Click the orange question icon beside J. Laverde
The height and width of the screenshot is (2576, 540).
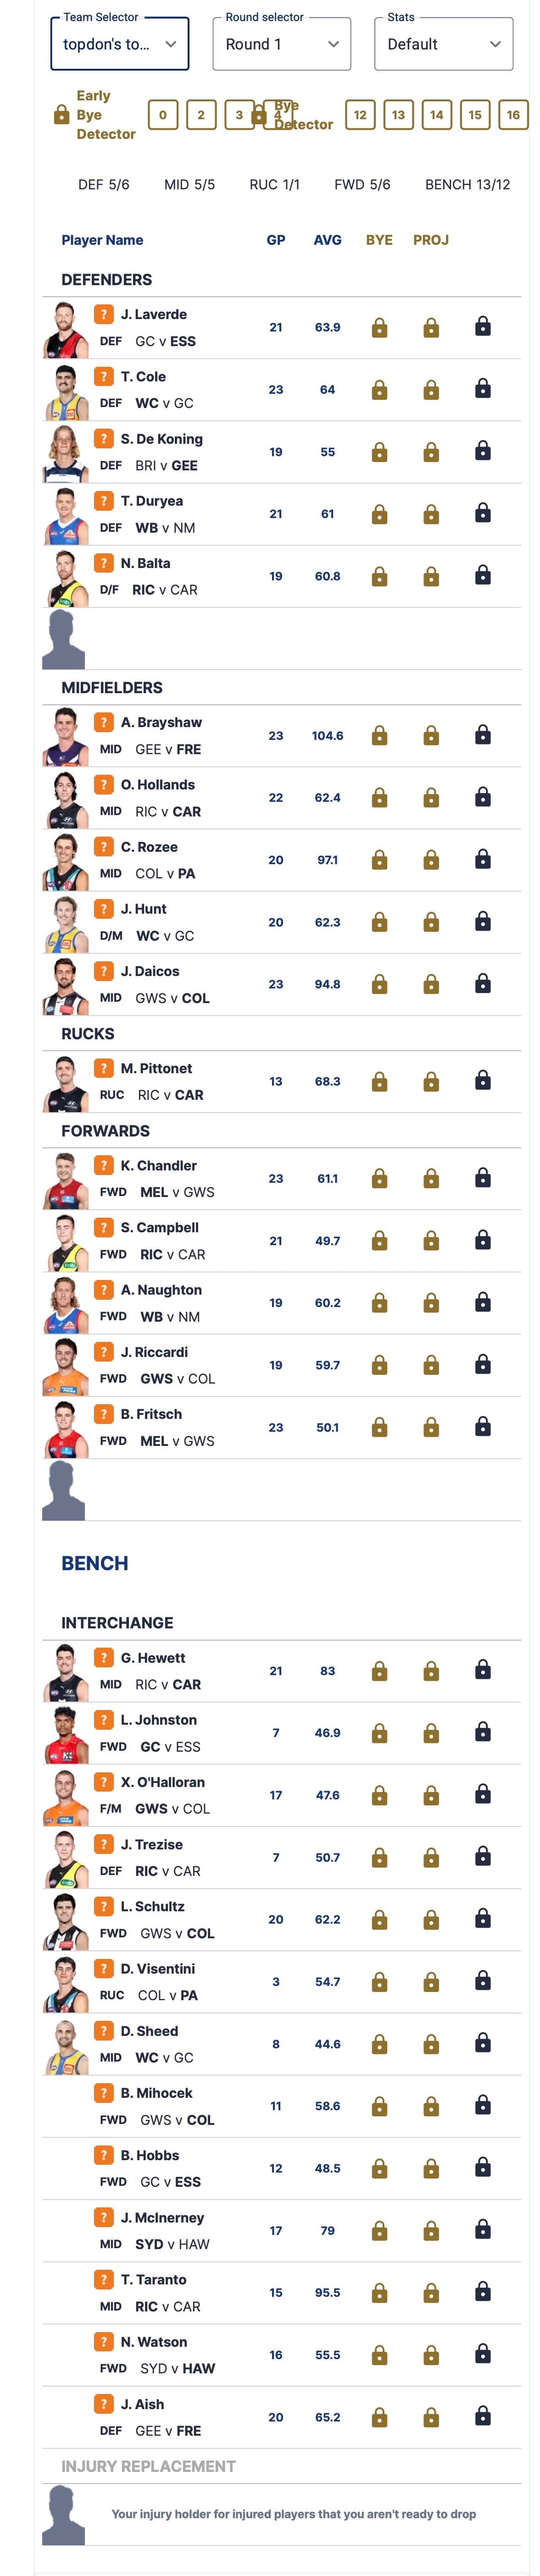(103, 314)
